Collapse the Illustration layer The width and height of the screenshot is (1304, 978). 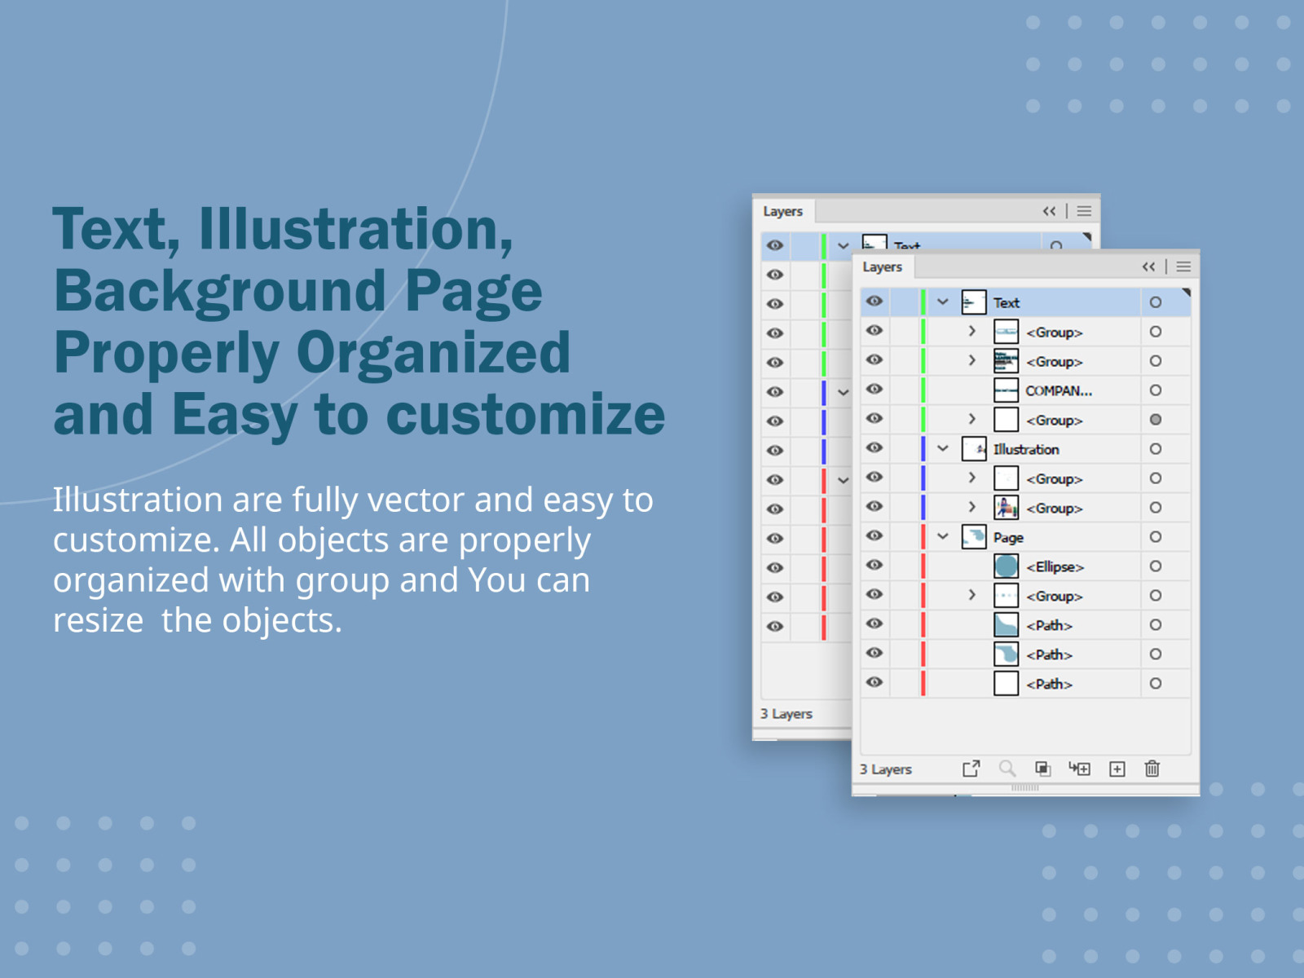coord(943,449)
